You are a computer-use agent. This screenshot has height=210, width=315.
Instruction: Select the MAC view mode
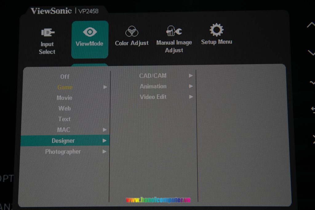pyautogui.click(x=64, y=130)
